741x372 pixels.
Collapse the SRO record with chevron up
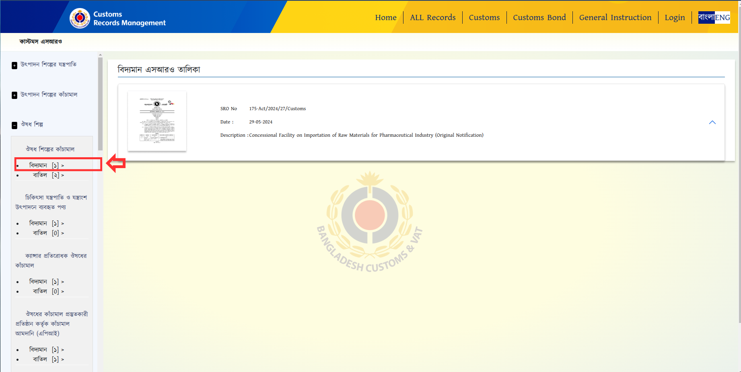[x=712, y=122]
